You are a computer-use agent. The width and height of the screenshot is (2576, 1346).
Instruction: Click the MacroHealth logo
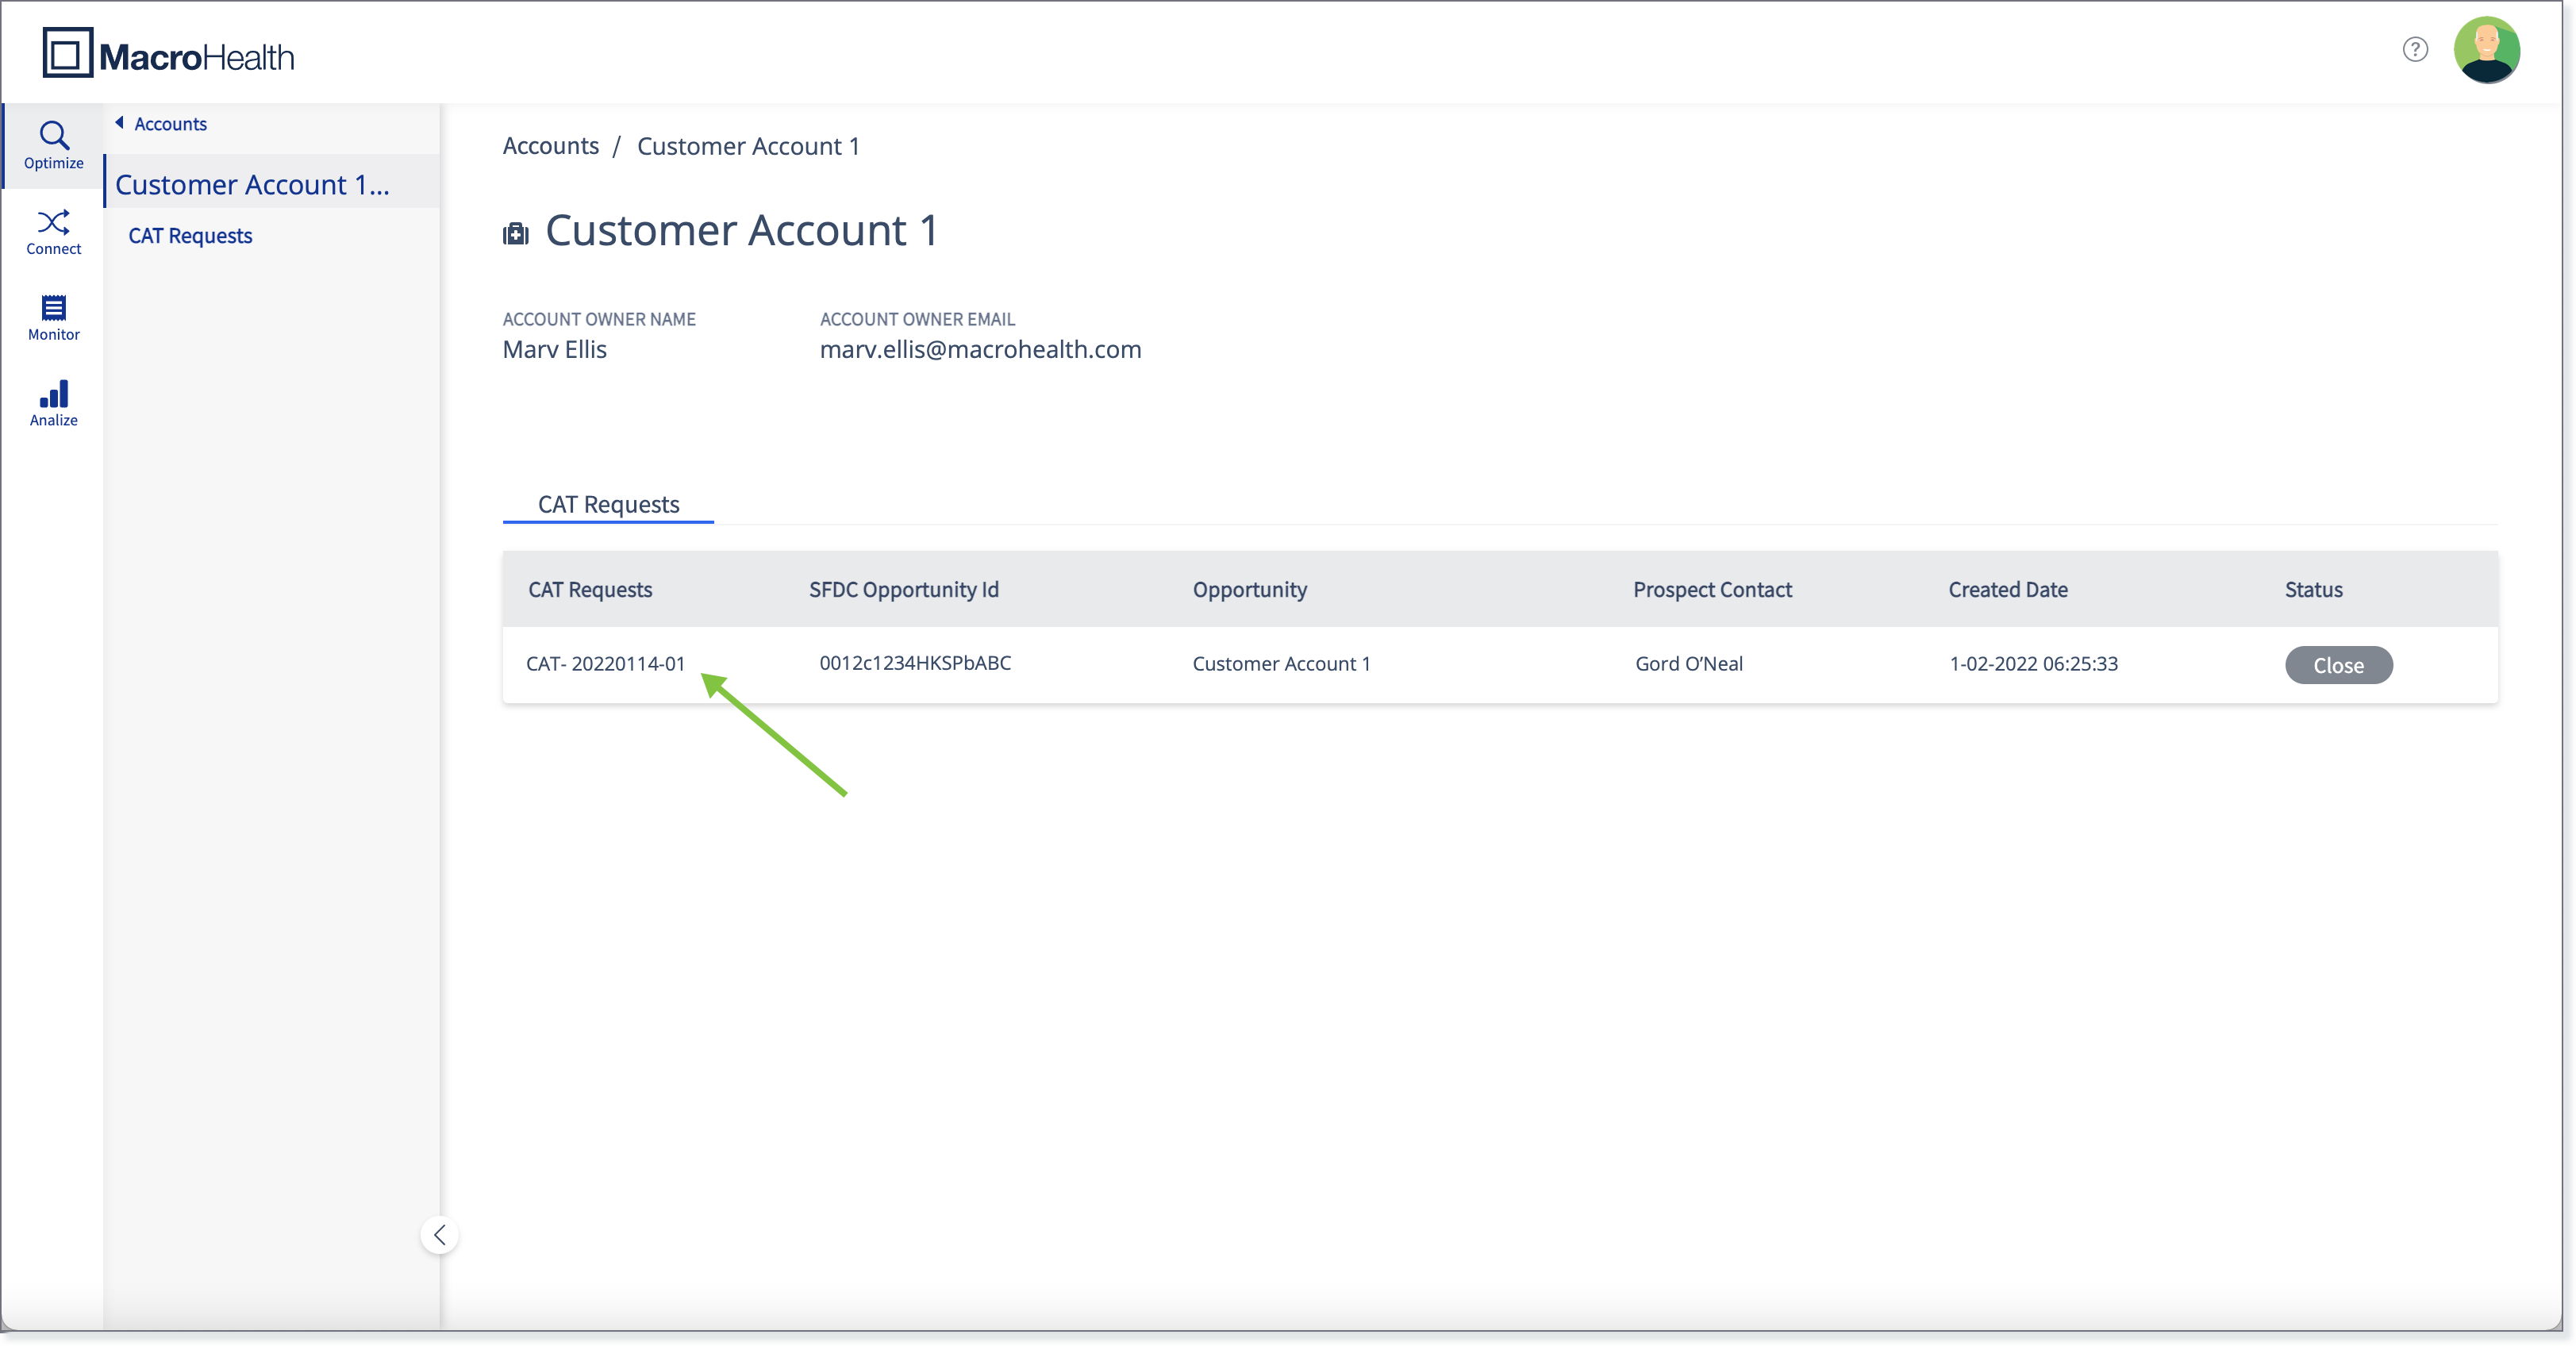coord(168,54)
